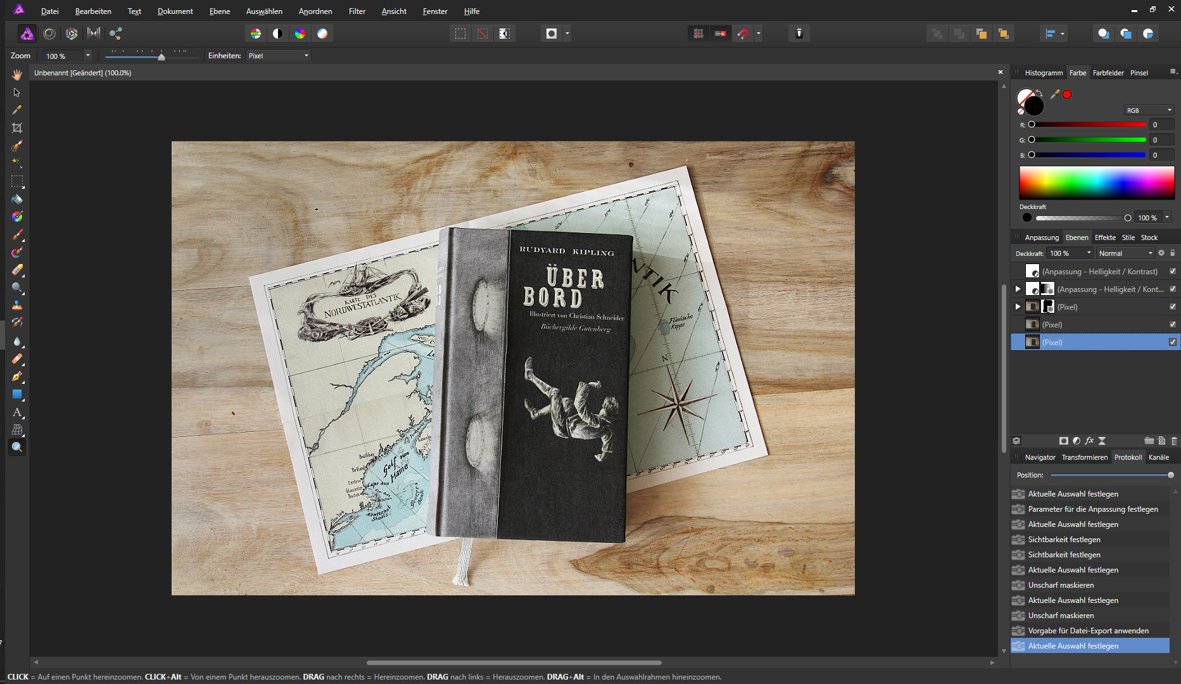Open the Normal blend mode dropdown
Viewport: 1181px width, 684px height.
(1126, 253)
